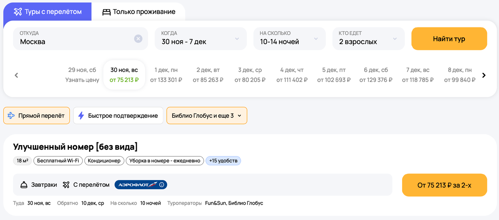Image resolution: width=499 pixels, height=220 pixels.
Task: Toggle the Прямой перелёт filter
Action: [37, 116]
